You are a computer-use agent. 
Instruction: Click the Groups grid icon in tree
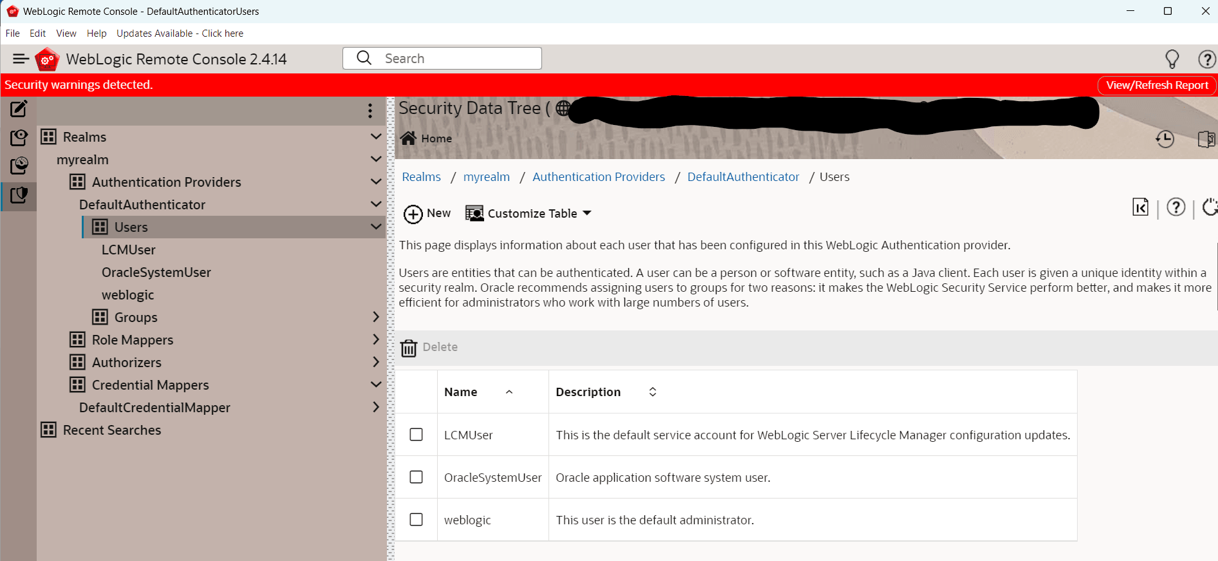click(x=100, y=317)
